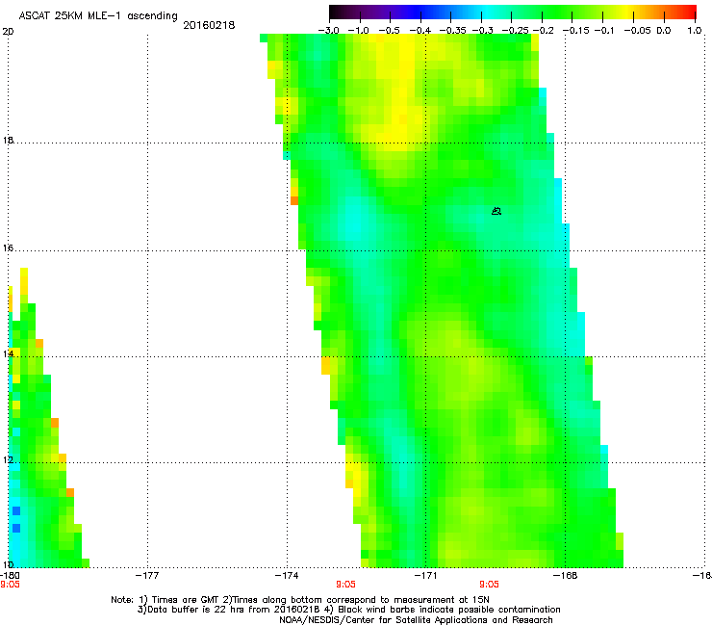
Task: Click the red 9:05 time between -174 and -171
Action: point(345,585)
